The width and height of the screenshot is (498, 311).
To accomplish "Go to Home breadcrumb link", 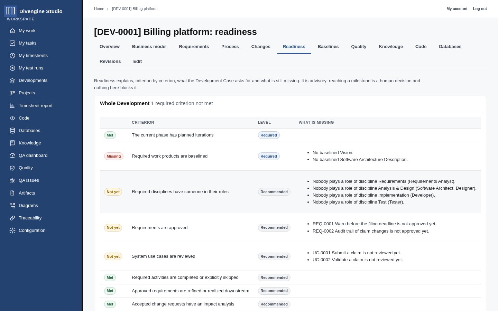I will 99,9.
